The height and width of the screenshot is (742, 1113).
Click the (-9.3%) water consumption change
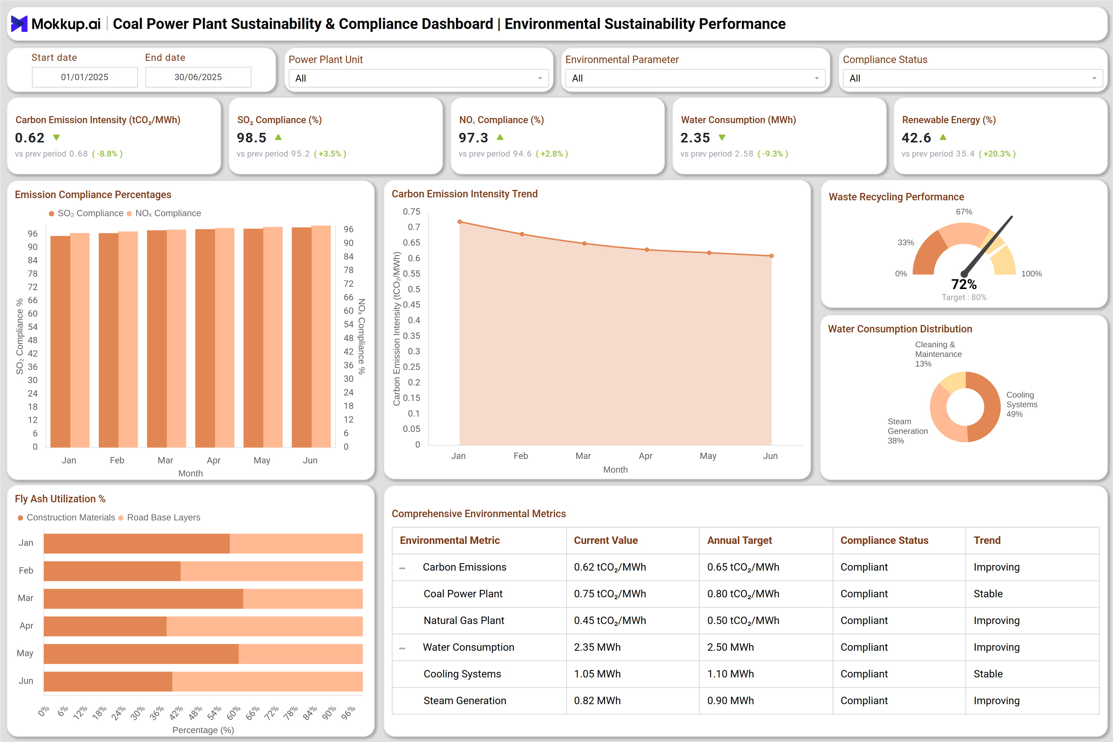773,154
